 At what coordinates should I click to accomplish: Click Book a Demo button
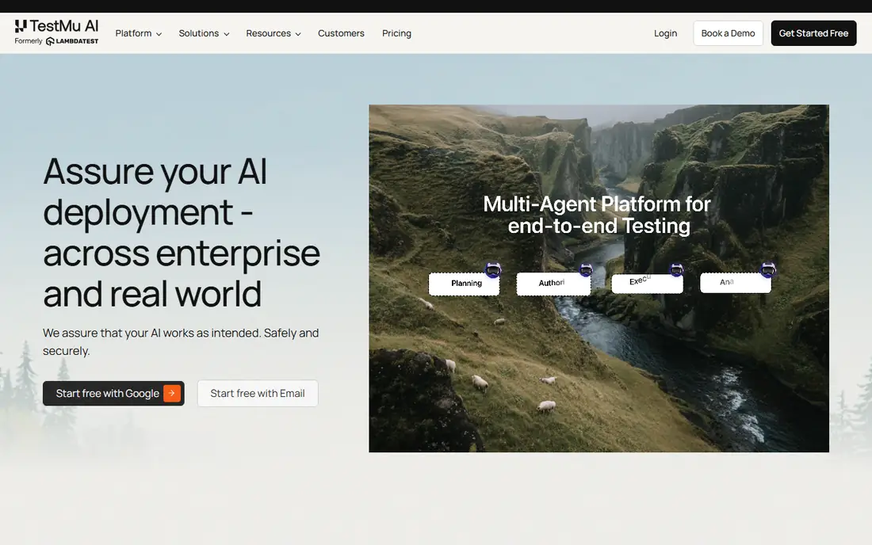[x=728, y=33]
